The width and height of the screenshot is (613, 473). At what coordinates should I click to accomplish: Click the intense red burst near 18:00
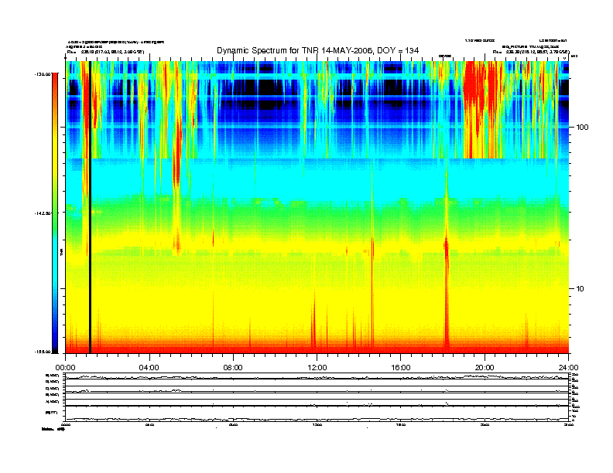446,293
